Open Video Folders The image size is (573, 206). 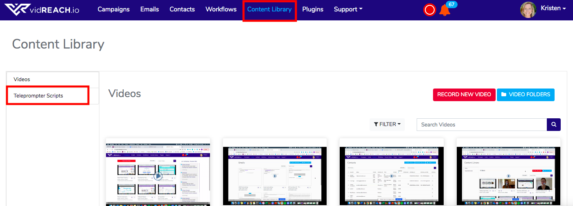pos(526,95)
